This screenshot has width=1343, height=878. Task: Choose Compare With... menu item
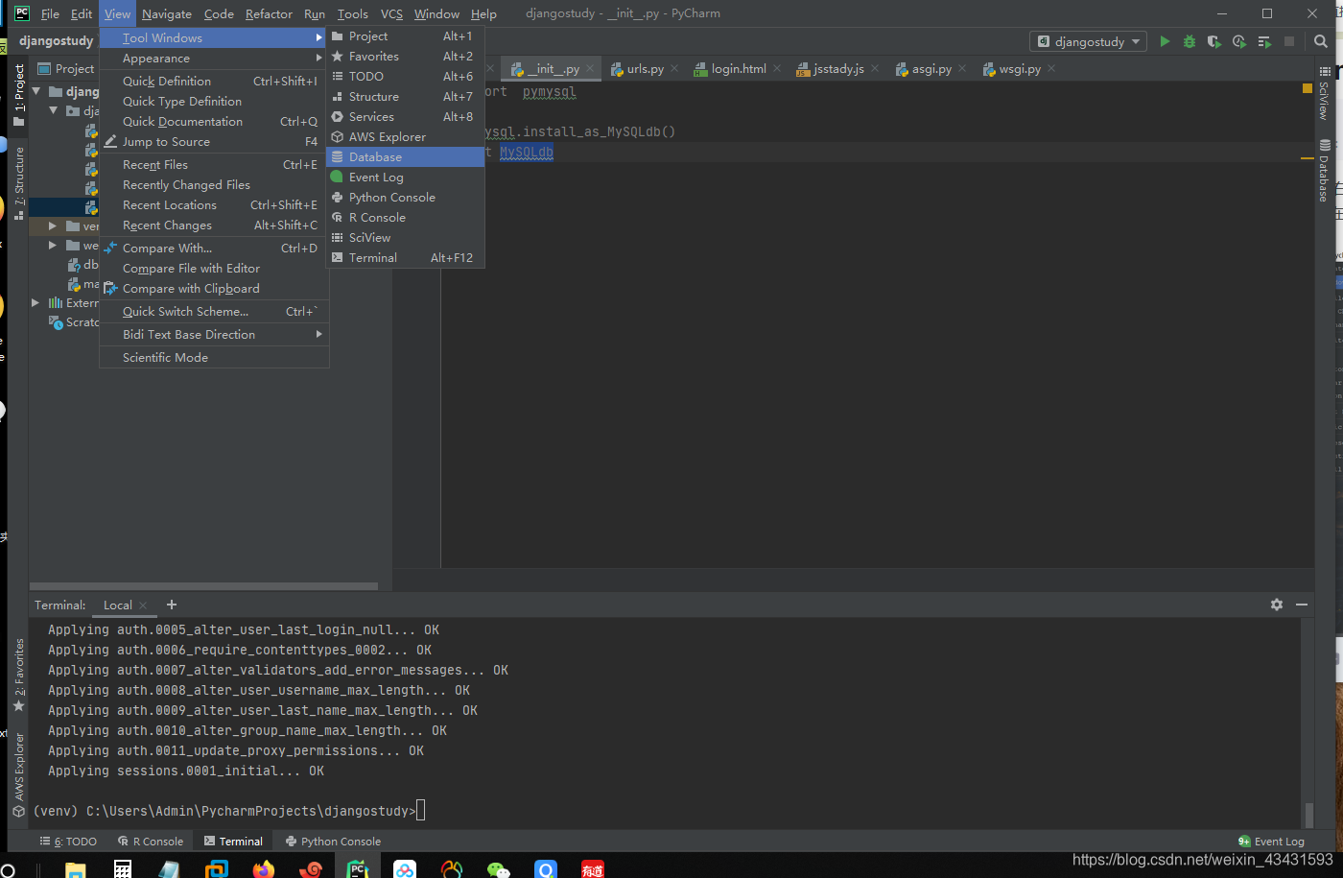coord(214,248)
